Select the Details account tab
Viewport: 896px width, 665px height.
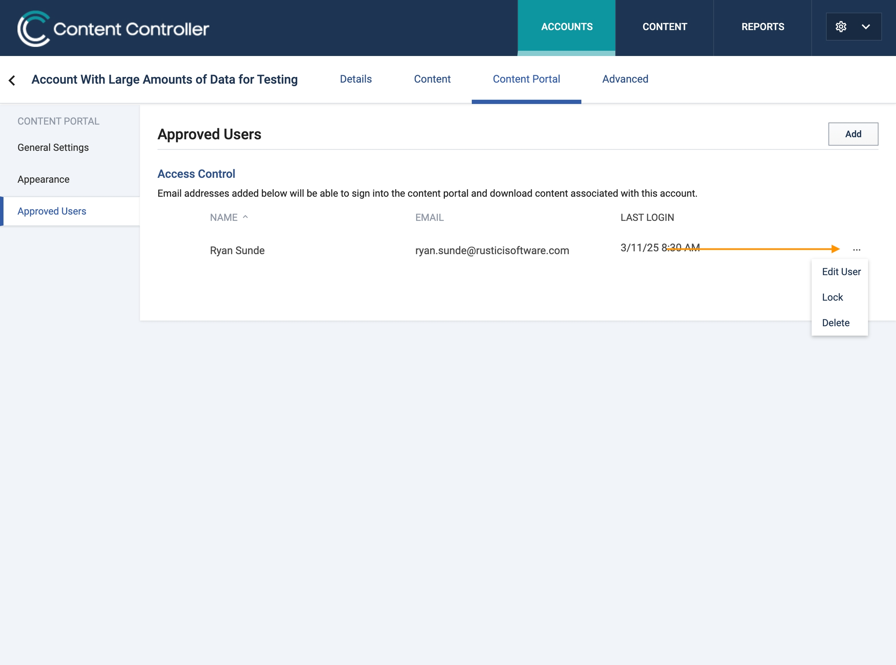click(356, 79)
